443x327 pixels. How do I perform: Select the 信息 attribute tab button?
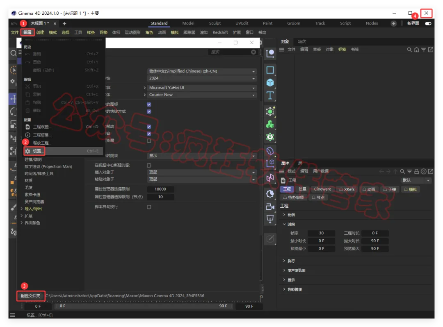[302, 189]
